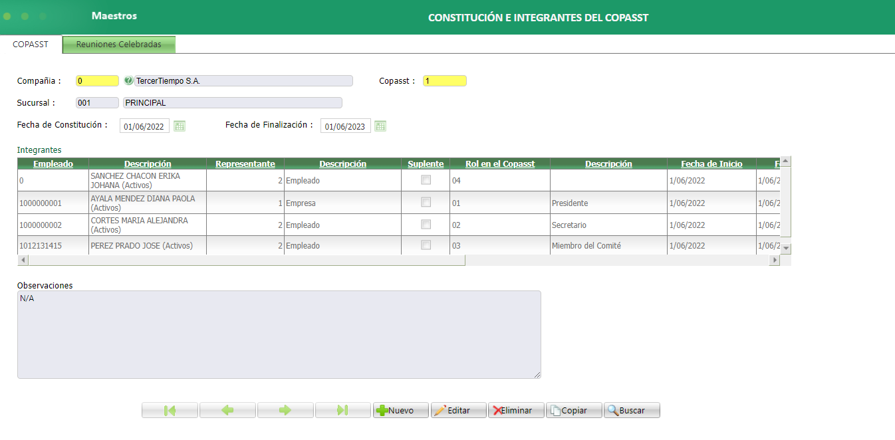Select the COPASST tab
Screen dimensions: 895x440
[31, 44]
